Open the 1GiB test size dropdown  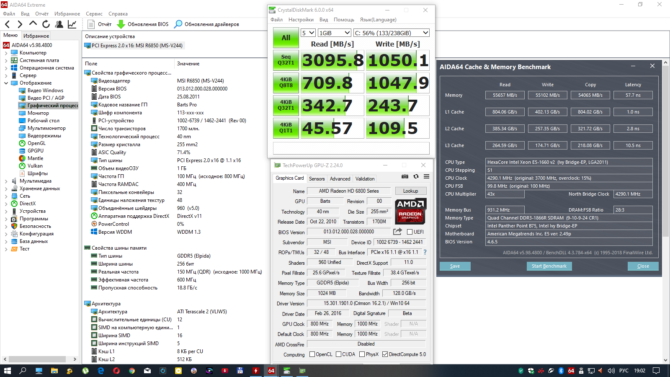click(334, 33)
